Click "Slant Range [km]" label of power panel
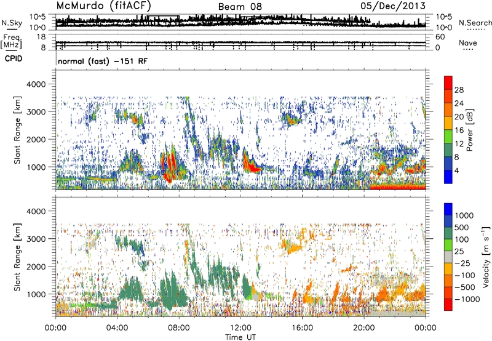 tap(17, 130)
